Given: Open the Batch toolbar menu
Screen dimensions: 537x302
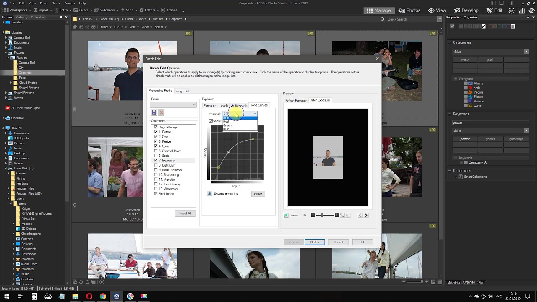Looking at the screenshot, I should pos(63,10).
